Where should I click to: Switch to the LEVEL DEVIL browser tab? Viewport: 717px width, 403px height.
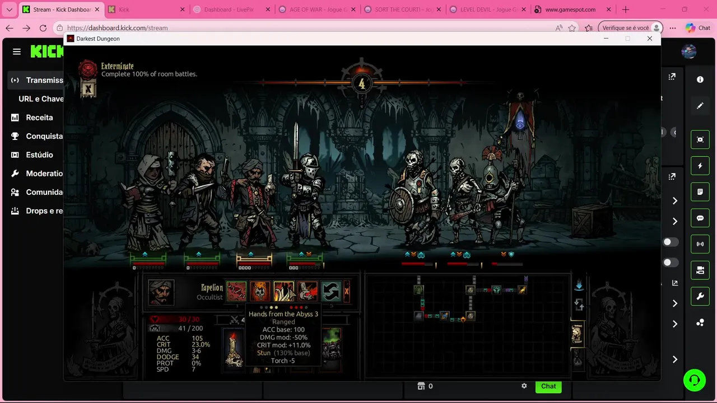point(487,10)
